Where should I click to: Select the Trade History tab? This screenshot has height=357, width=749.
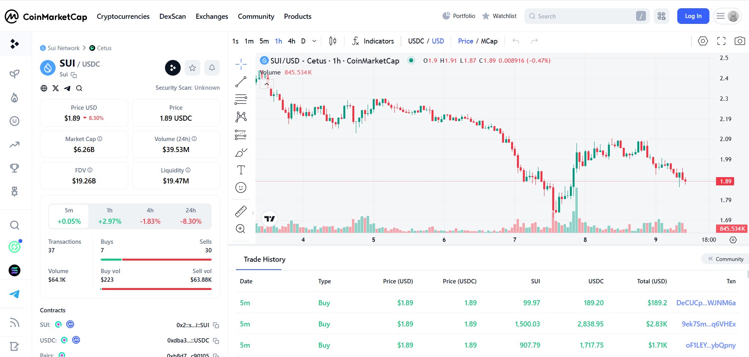[x=265, y=259]
